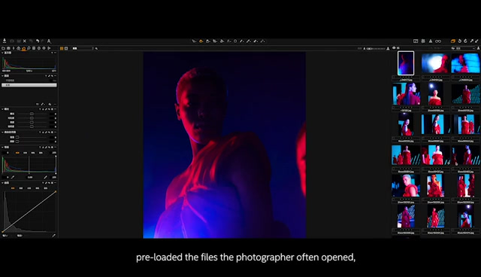Screen dimensions: 481x277
Task: Select the Blue channel tab in Levels
Action: [x=41, y=153]
